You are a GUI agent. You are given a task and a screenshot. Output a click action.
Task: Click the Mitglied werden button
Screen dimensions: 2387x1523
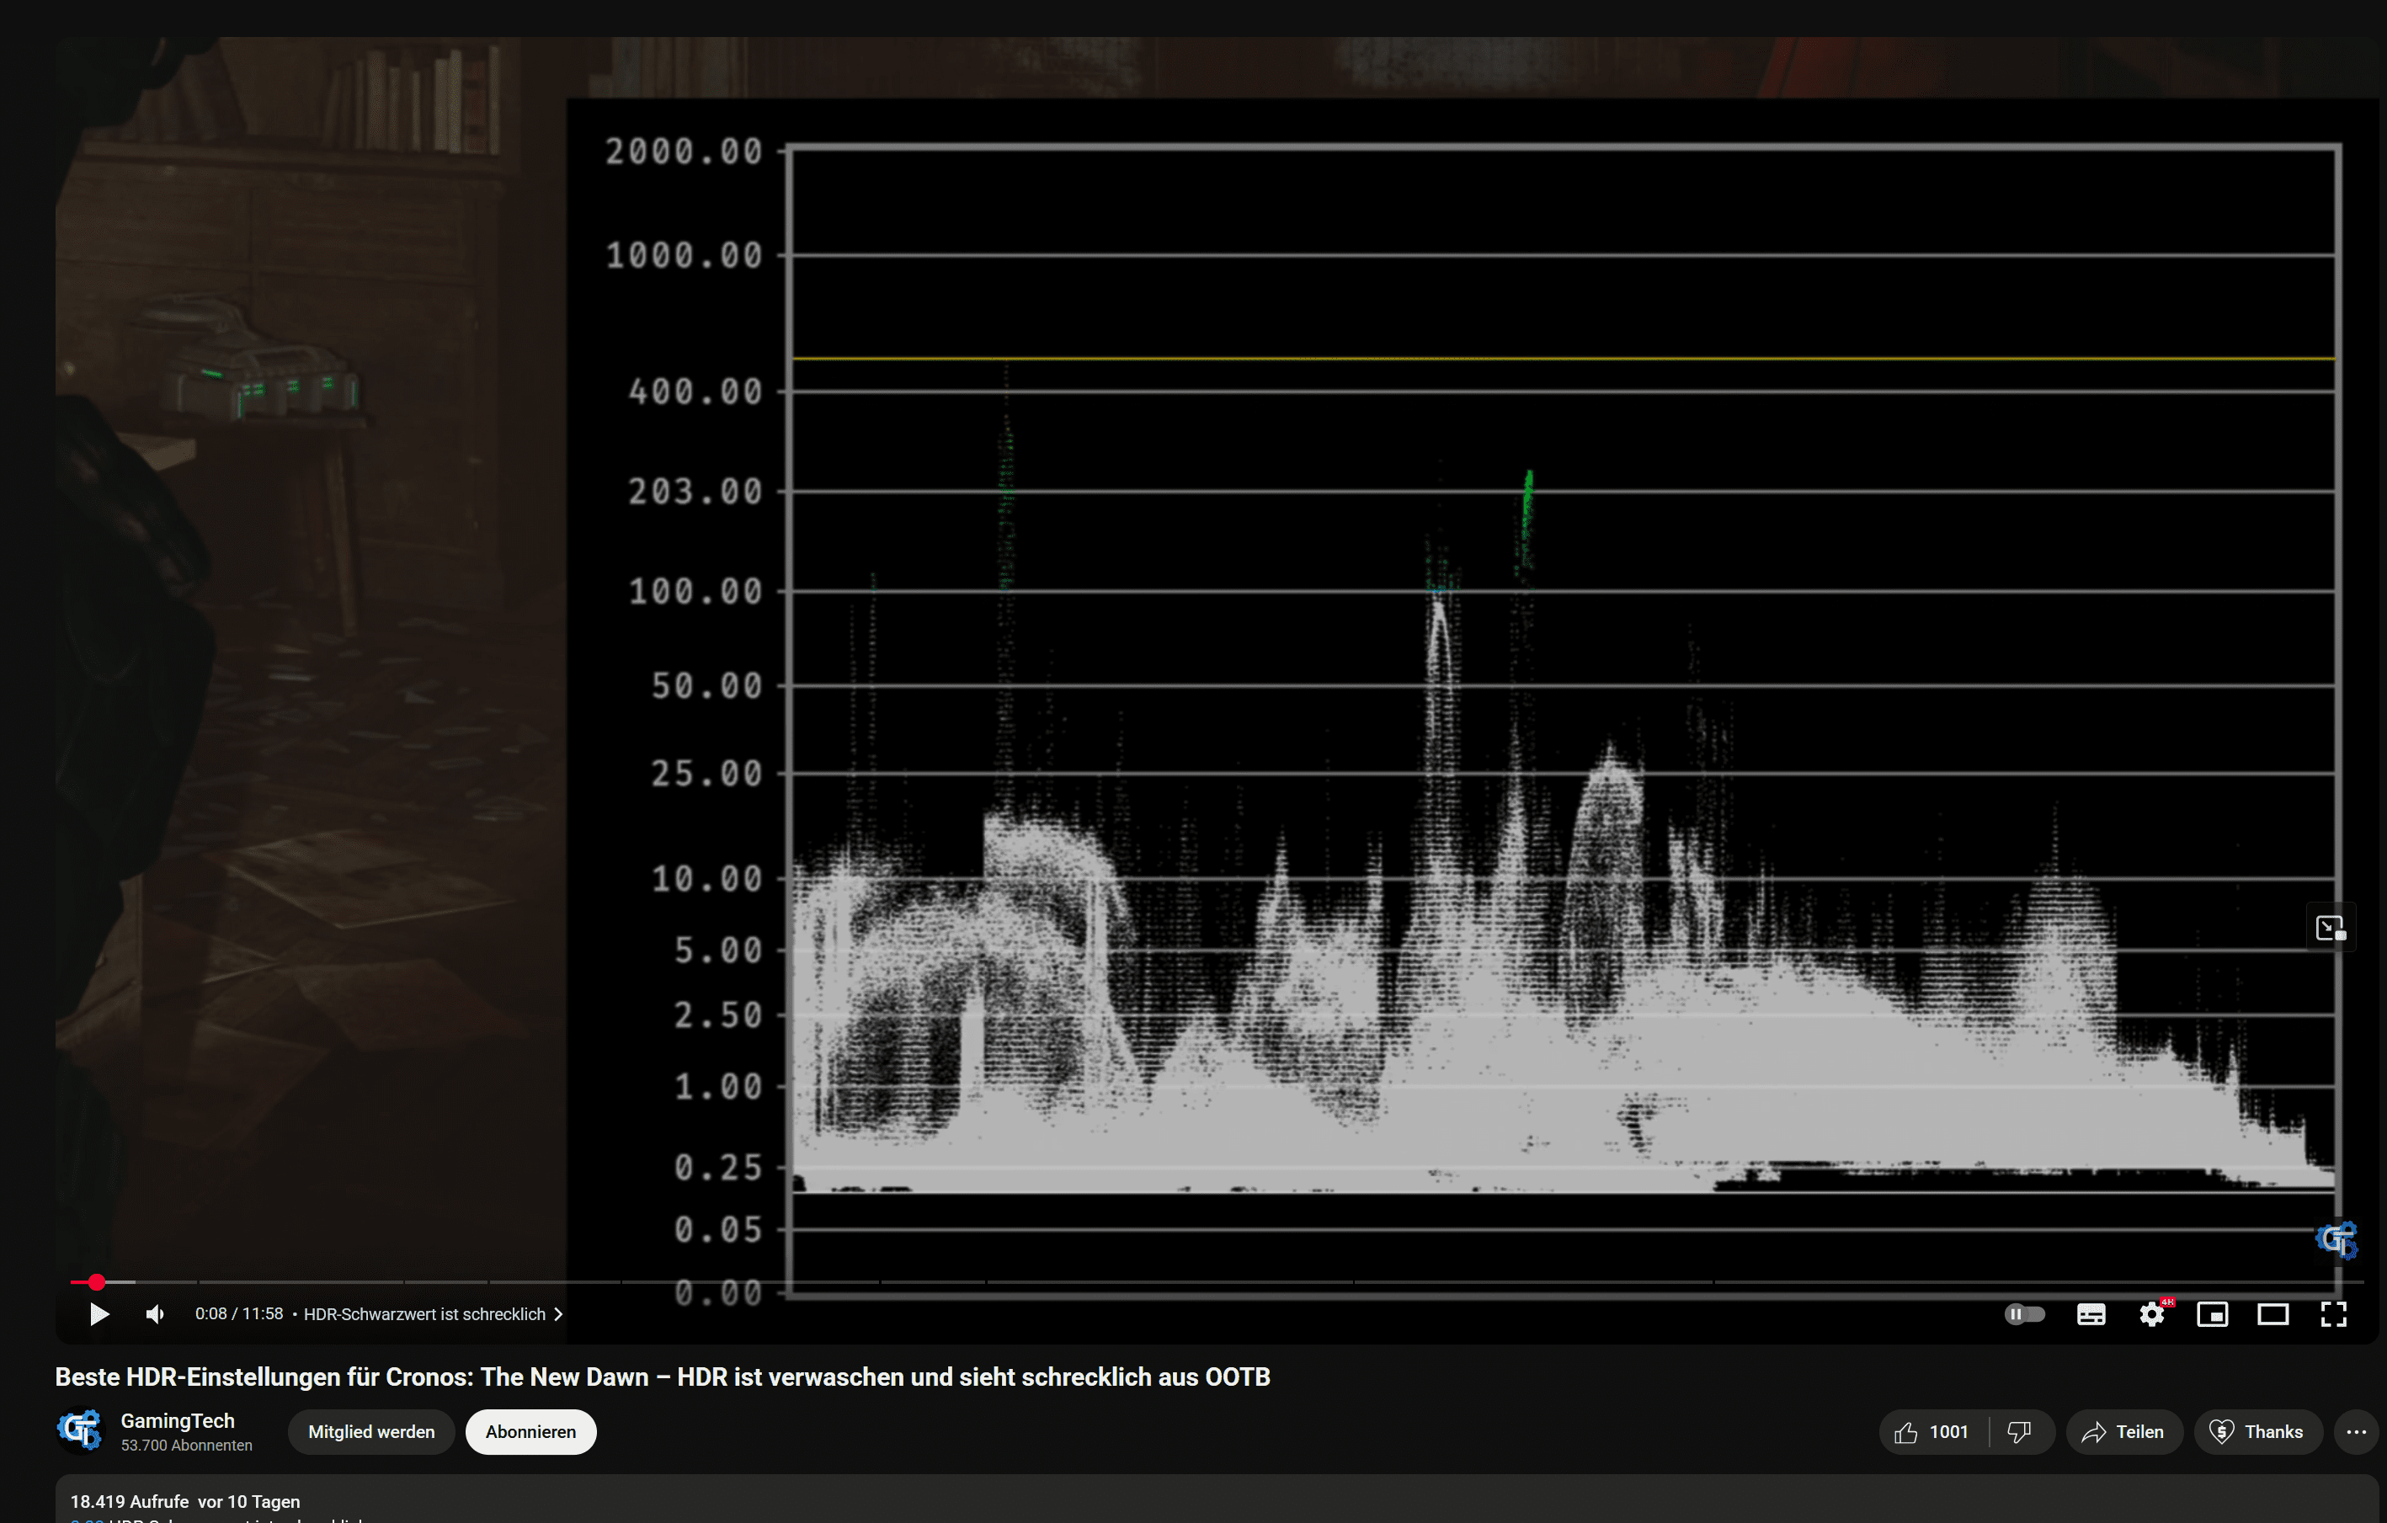coord(370,1432)
